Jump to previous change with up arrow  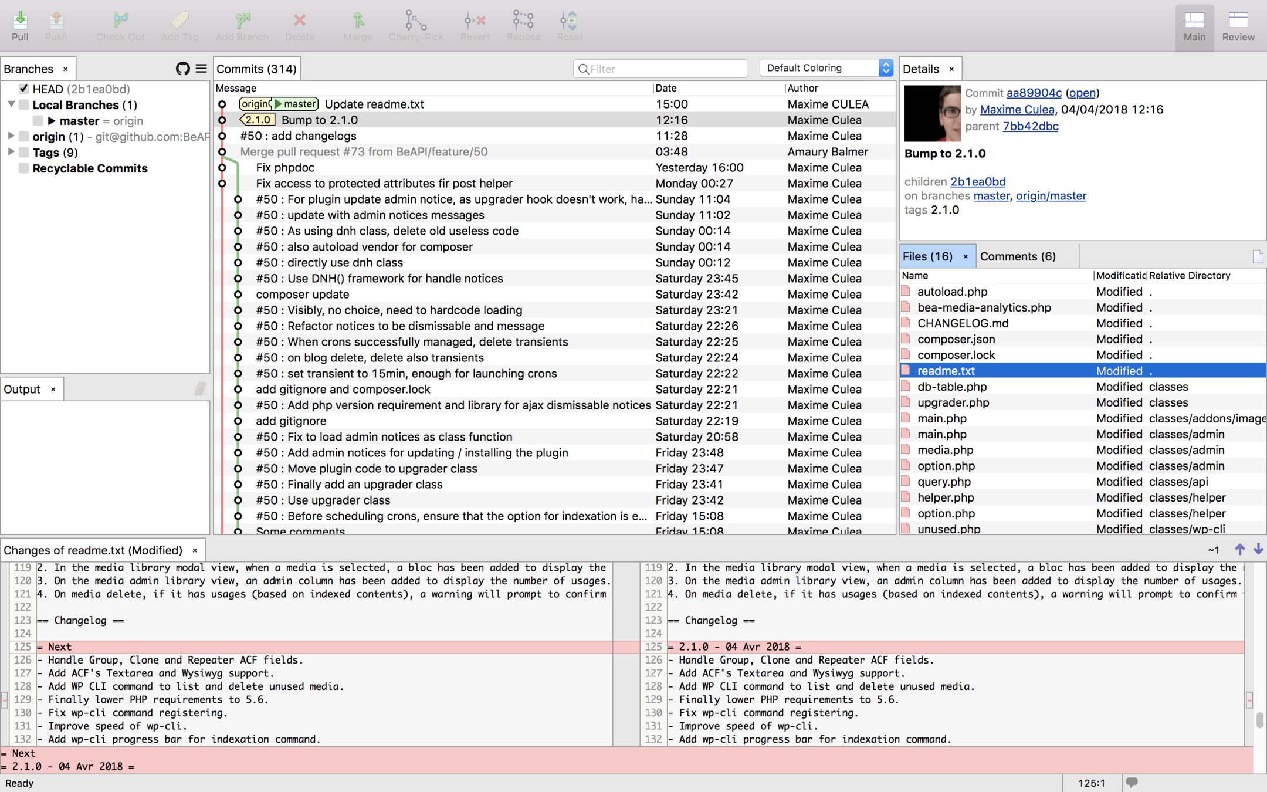pos(1239,550)
